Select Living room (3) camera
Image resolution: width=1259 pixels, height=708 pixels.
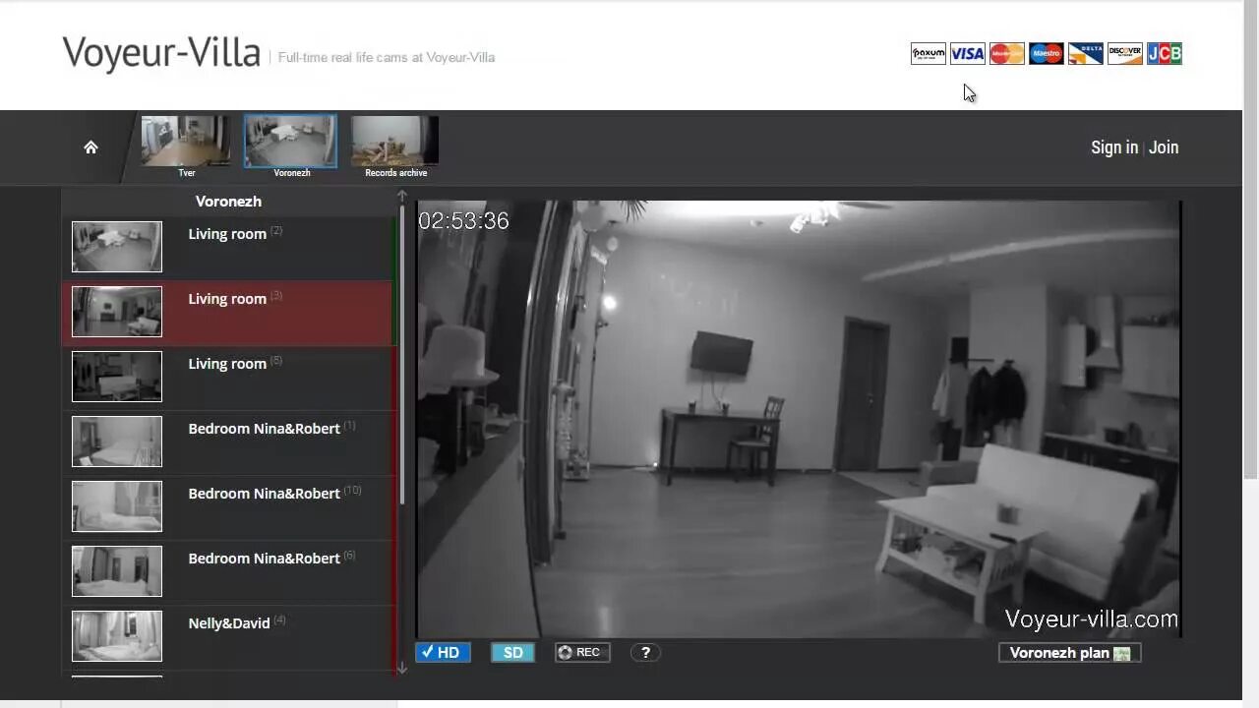click(x=227, y=313)
